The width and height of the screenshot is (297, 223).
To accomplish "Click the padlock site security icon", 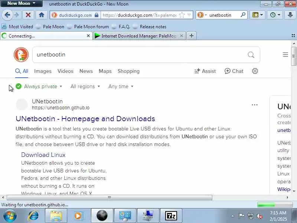I will pos(97,15).
